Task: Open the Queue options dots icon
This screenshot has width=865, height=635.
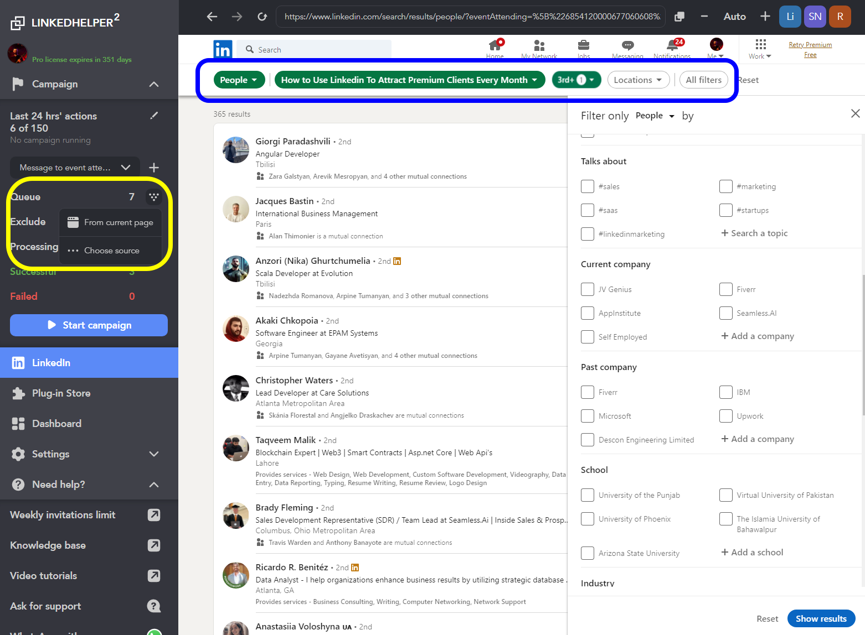Action: coord(154,196)
